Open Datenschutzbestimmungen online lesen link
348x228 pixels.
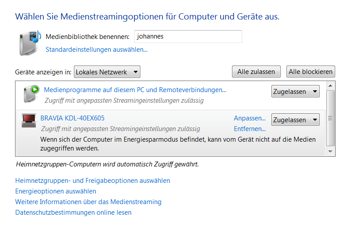[x=73, y=213]
